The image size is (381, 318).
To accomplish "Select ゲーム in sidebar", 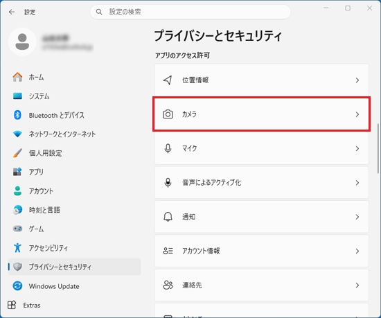I will 36,229.
